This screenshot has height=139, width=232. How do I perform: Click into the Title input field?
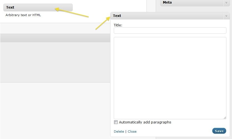170,31
